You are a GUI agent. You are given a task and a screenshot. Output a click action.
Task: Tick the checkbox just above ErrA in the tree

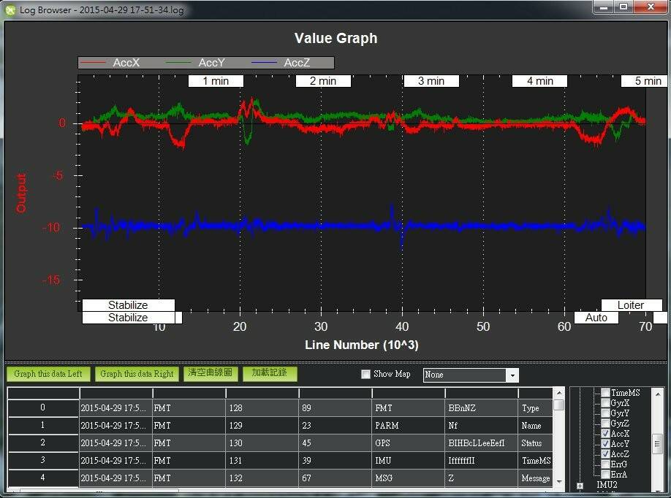click(605, 464)
